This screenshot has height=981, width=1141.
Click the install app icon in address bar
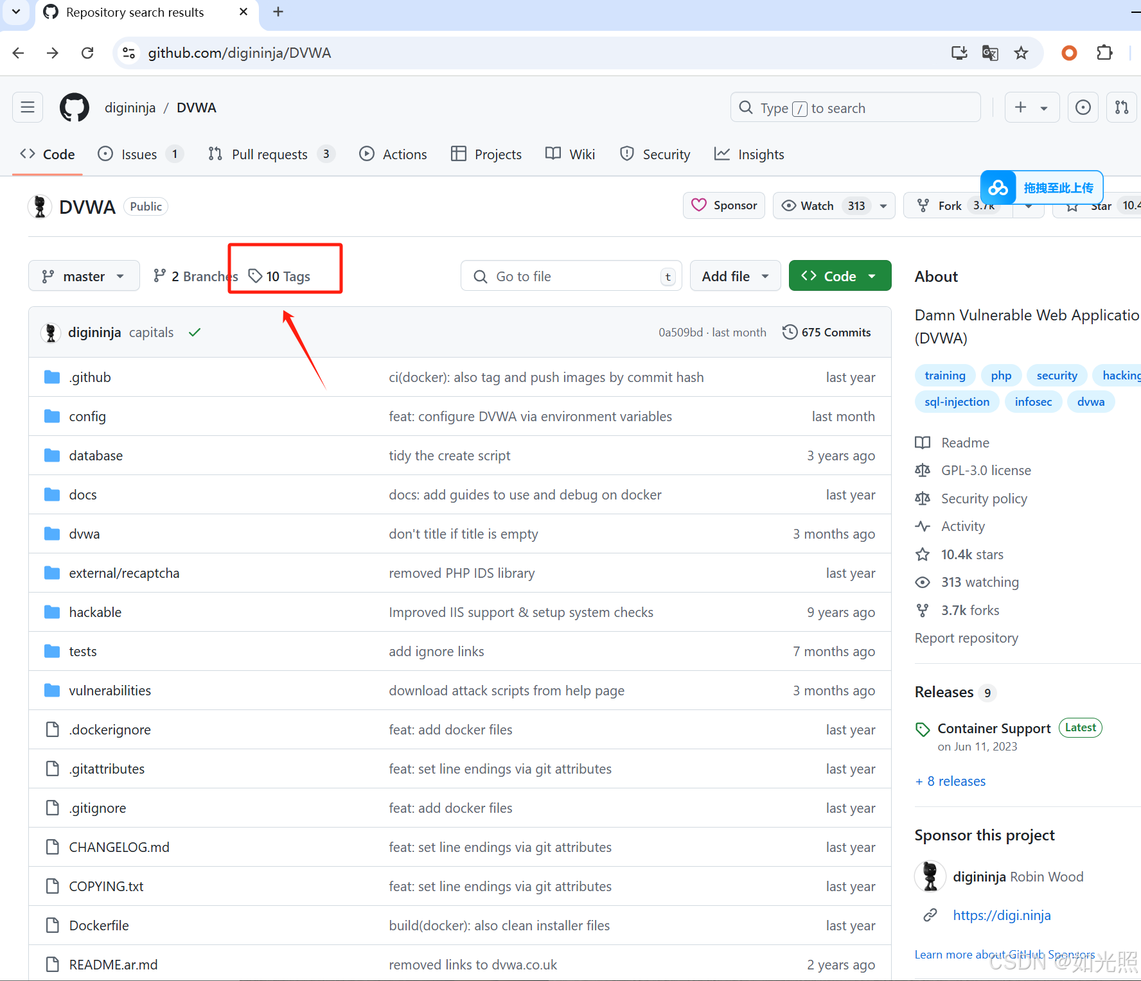959,53
